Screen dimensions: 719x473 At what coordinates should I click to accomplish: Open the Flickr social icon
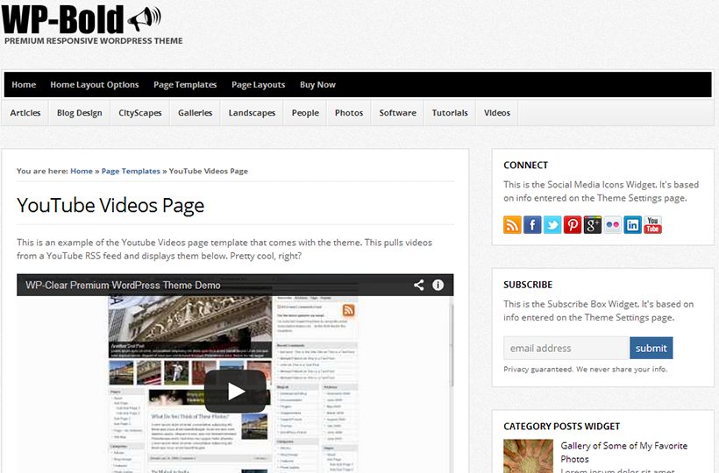(x=613, y=225)
